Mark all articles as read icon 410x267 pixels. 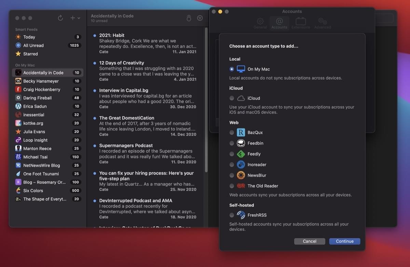tap(189, 18)
